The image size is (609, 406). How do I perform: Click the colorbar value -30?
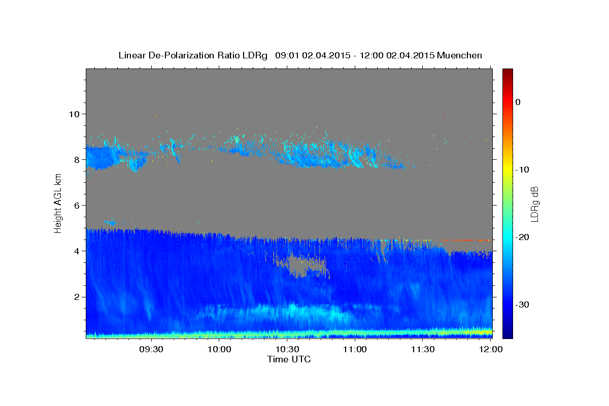point(523,304)
